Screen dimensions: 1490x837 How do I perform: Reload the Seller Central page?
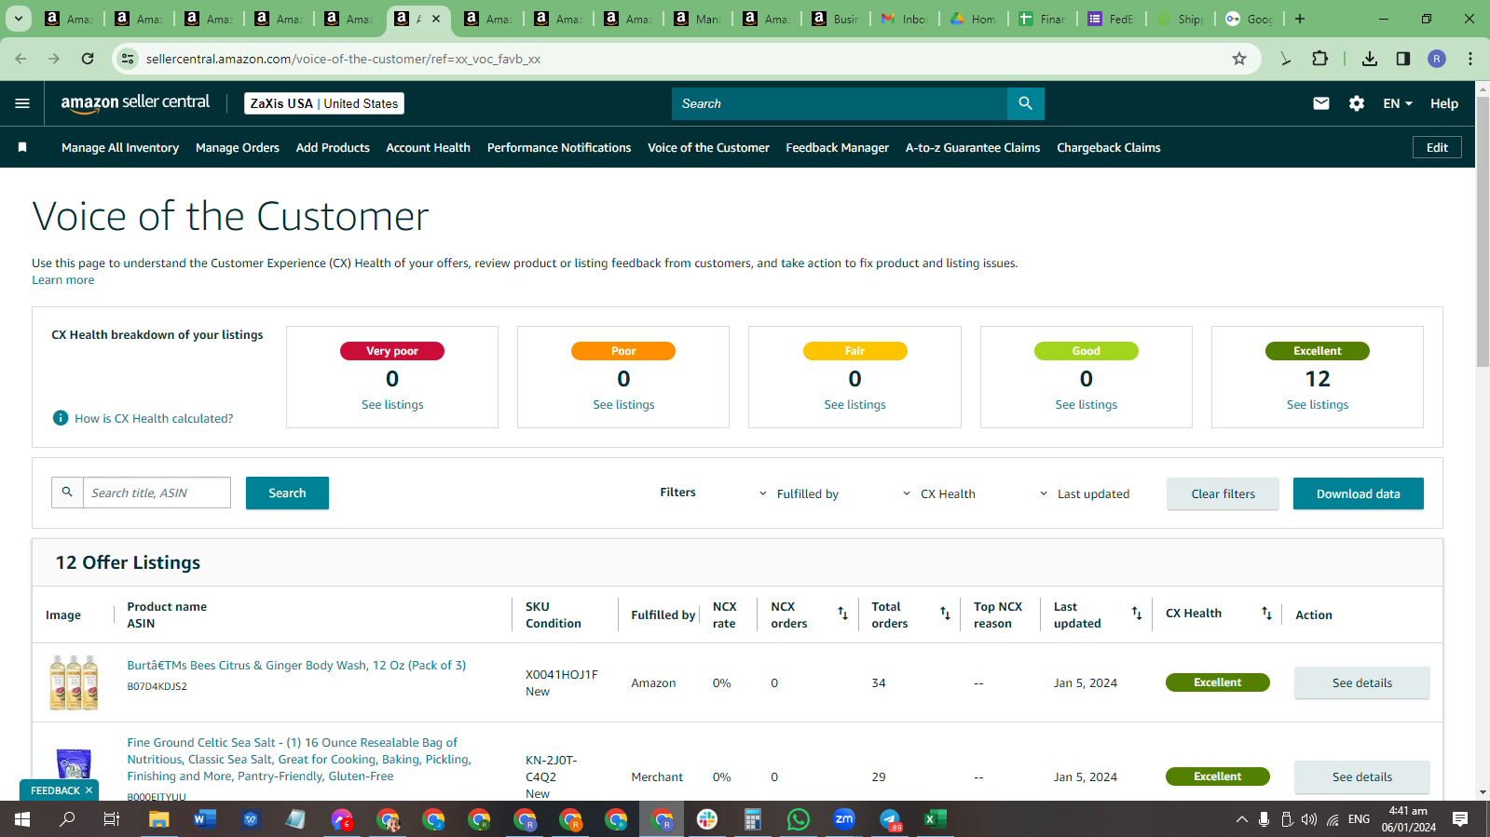coord(88,59)
